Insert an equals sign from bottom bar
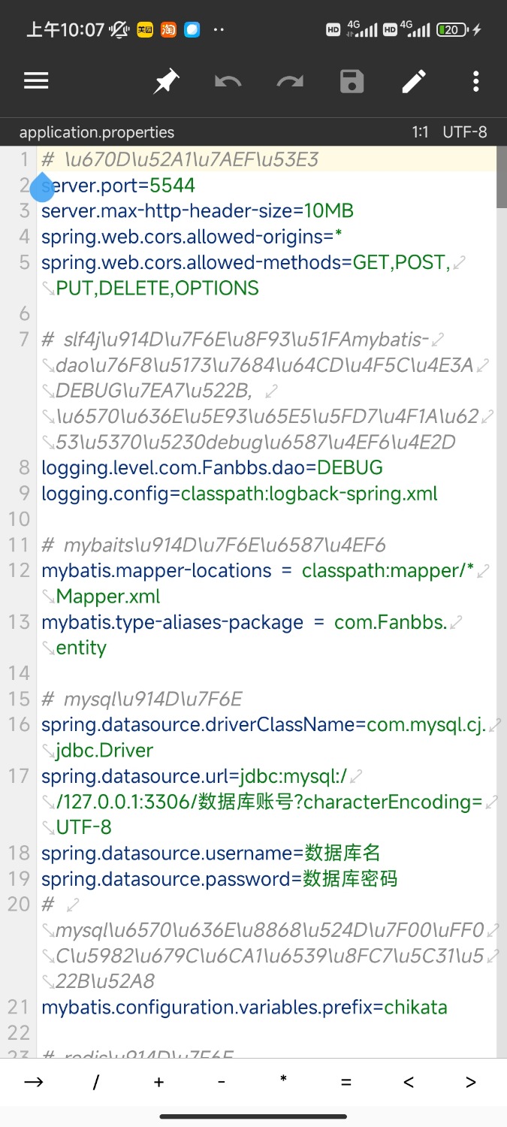 [346, 1082]
